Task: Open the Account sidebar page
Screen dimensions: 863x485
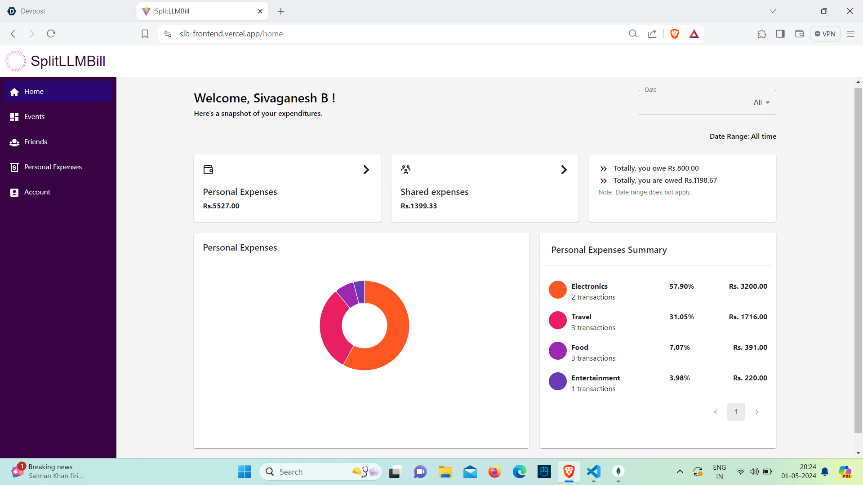Action: 37,192
